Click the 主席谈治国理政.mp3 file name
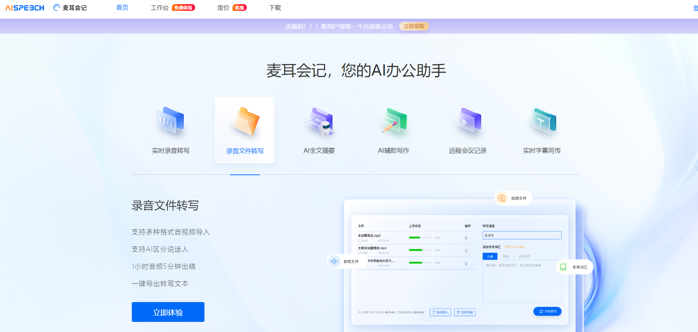This screenshot has width=698, height=332. [372, 248]
